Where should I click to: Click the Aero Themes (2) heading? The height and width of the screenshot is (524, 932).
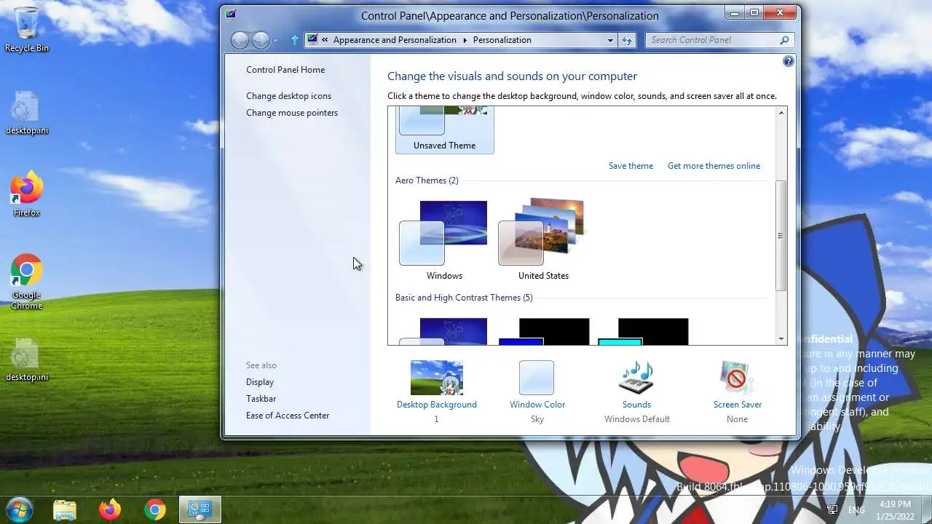coord(427,180)
